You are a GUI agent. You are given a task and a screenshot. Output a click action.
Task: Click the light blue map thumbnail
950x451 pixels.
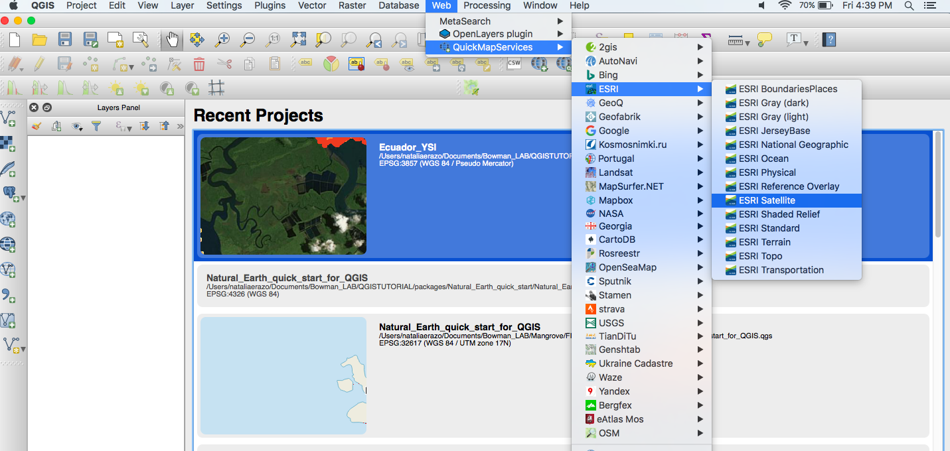coord(283,375)
